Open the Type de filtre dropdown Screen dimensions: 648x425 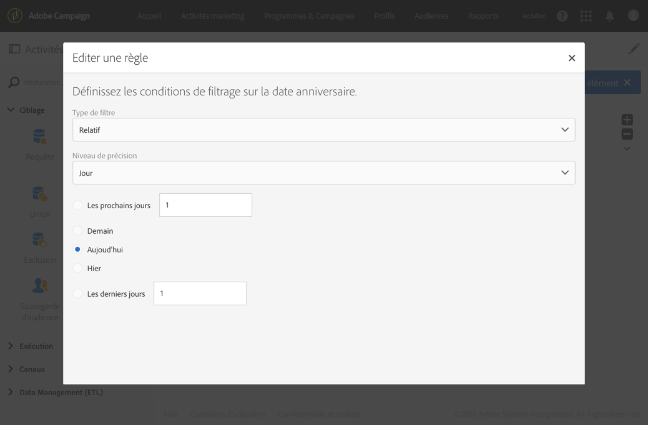point(323,130)
